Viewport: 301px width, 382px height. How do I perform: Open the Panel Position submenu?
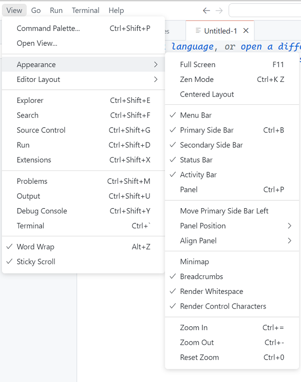tap(201, 226)
